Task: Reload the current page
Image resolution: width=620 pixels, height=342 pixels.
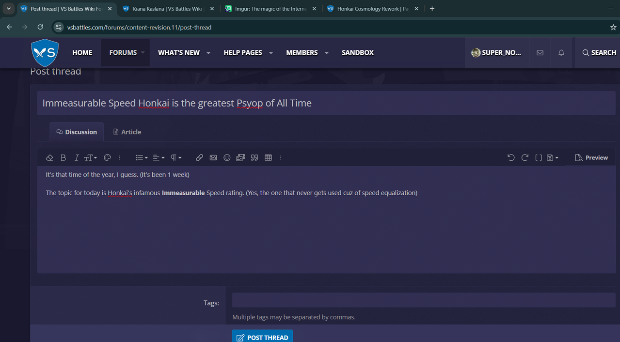Action: pyautogui.click(x=40, y=27)
